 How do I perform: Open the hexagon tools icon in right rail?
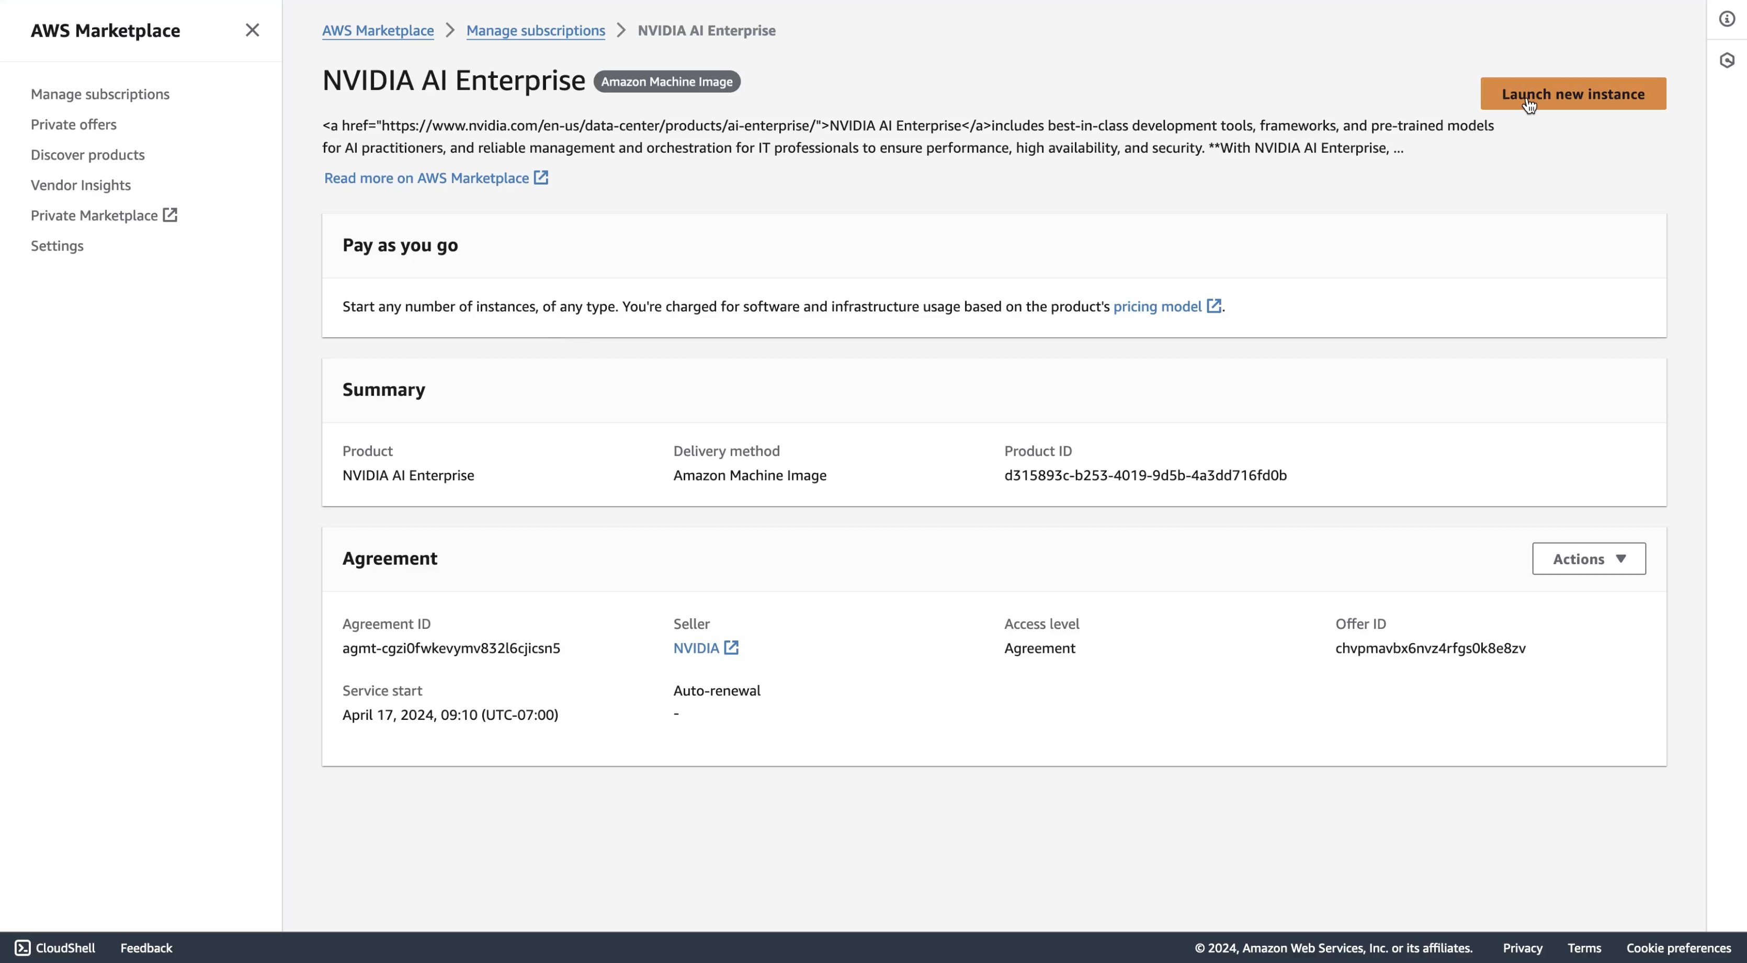pyautogui.click(x=1727, y=60)
